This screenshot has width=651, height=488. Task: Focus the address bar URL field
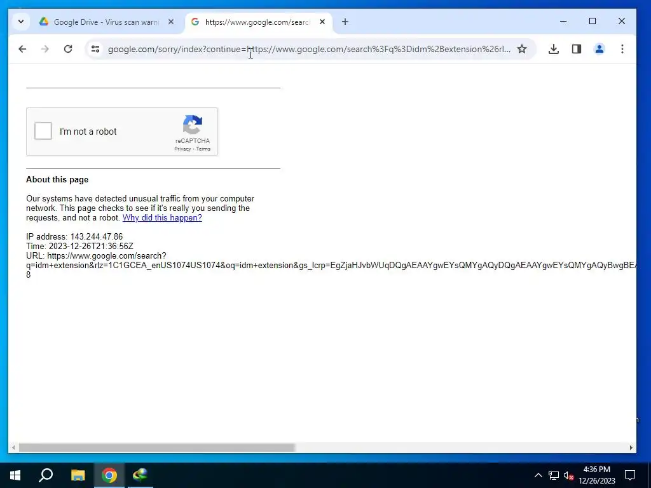click(309, 49)
